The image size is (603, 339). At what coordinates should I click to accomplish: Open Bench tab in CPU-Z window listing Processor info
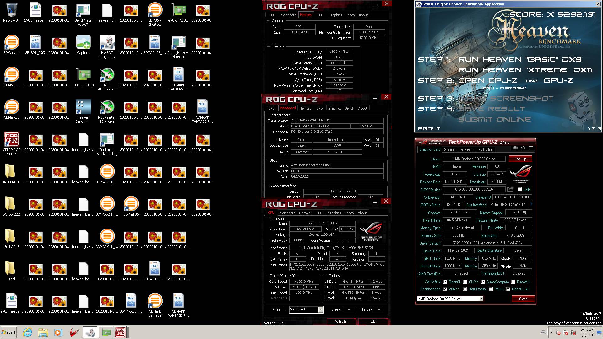tap(349, 213)
